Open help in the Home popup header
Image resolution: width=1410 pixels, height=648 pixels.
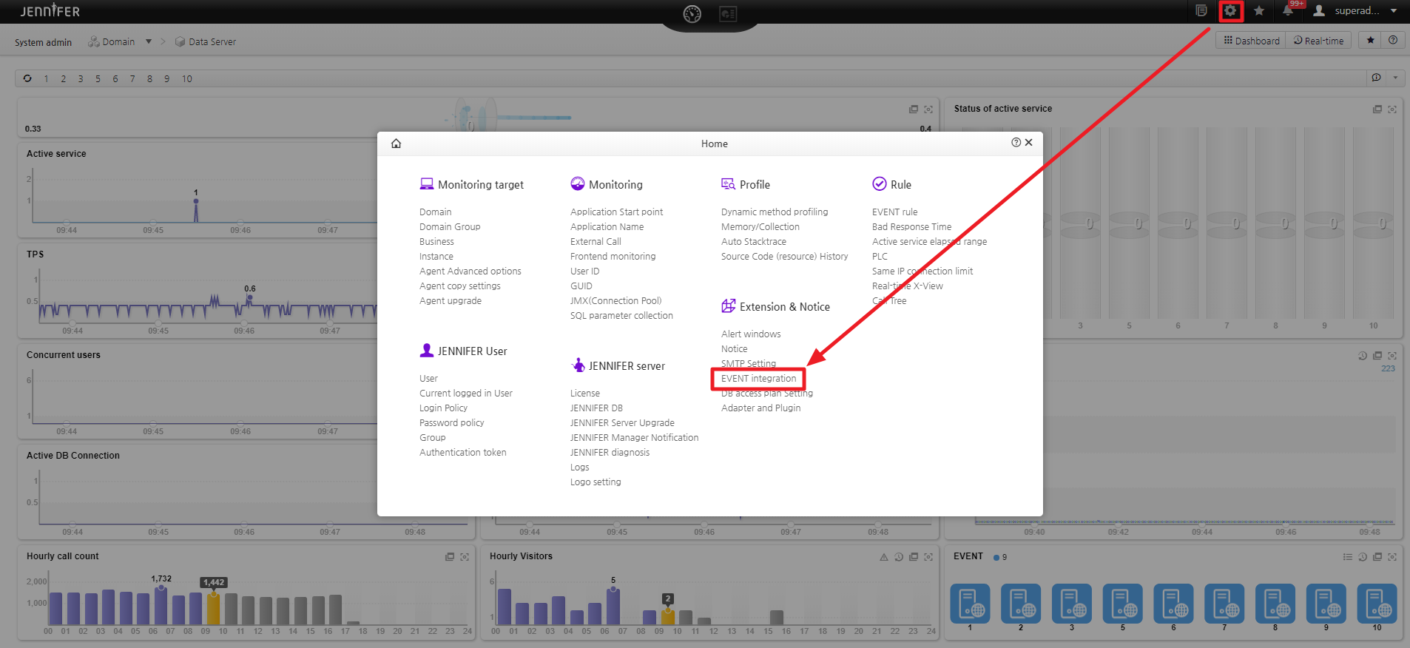[x=1016, y=143]
